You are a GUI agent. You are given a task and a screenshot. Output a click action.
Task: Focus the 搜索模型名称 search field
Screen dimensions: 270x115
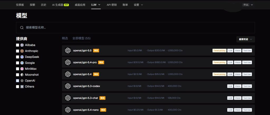click(x=135, y=28)
